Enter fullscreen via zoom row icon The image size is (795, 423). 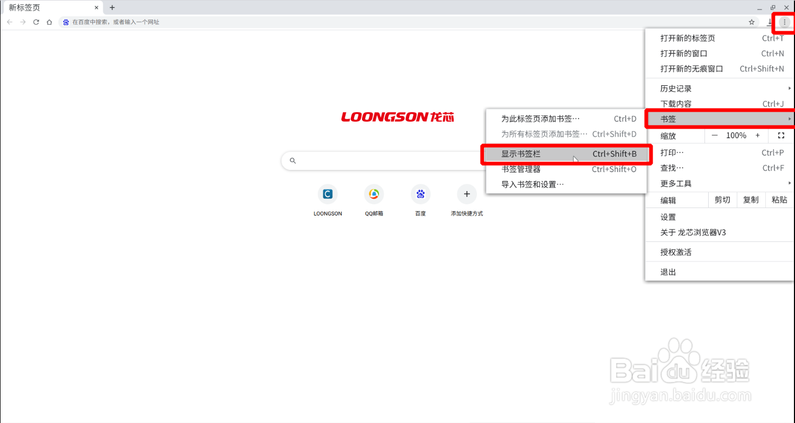[781, 136]
